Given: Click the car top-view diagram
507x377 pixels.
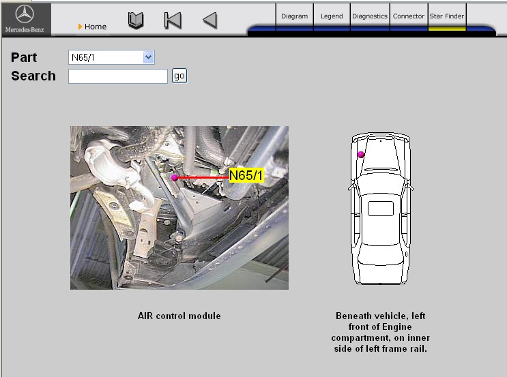Looking at the screenshot, I should 381,209.
